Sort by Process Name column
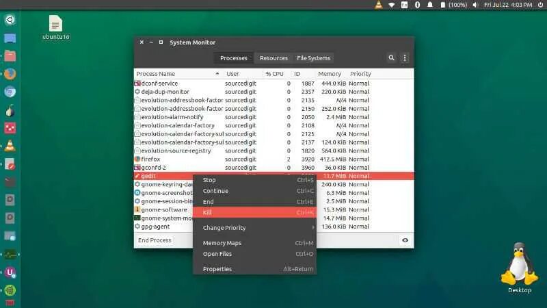Viewport: 547px width, 308px height. click(178, 74)
